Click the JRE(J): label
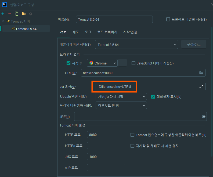Viewport: 213px width, 177px height. pyautogui.click(x=65, y=117)
